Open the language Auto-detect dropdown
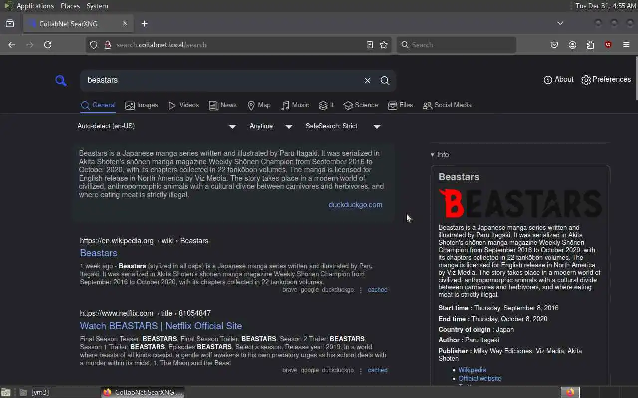 click(157, 126)
